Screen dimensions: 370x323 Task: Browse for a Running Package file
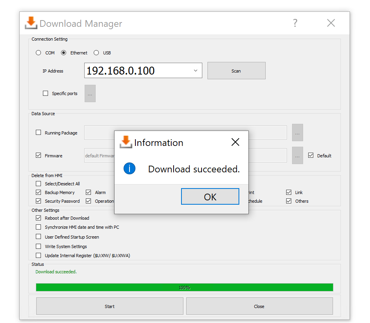[x=297, y=133]
